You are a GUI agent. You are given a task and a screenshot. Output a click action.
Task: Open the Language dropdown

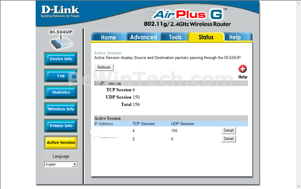point(61,164)
